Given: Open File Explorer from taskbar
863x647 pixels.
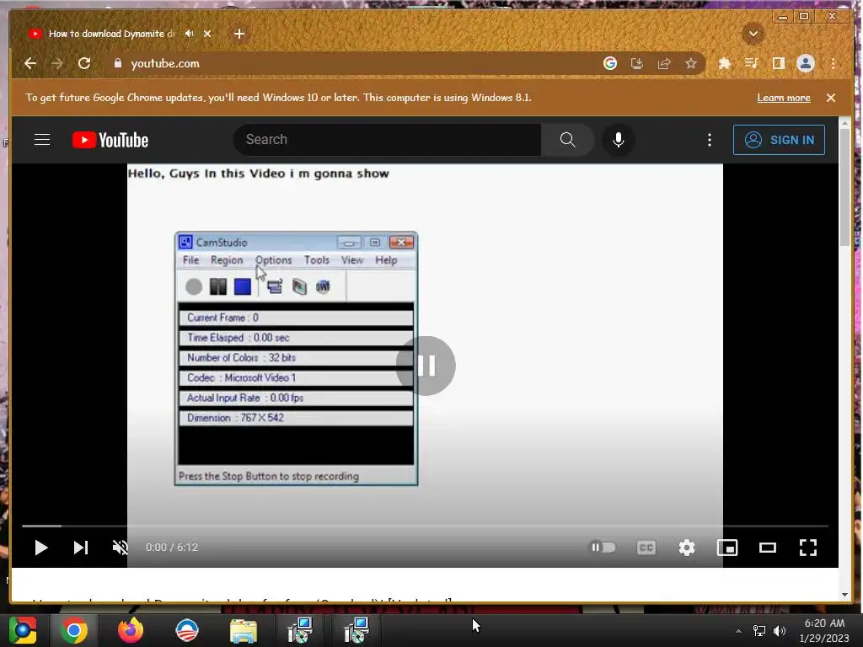Looking at the screenshot, I should click(243, 631).
